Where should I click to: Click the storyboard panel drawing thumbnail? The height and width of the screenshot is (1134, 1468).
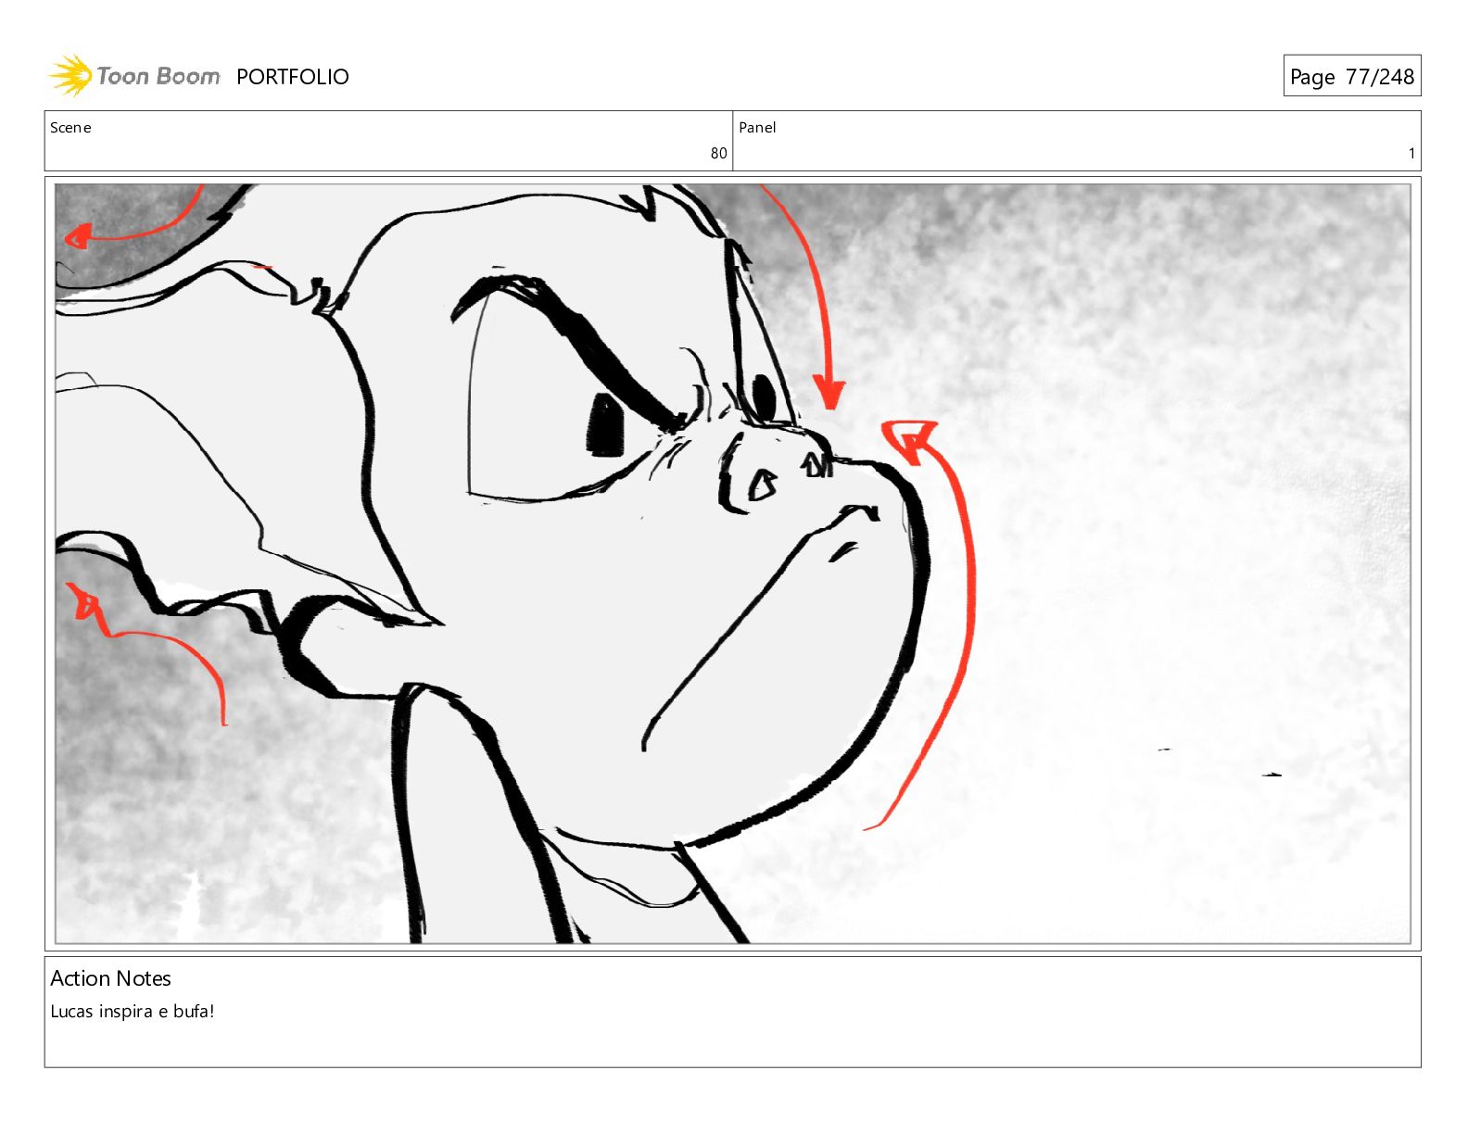[x=732, y=563]
